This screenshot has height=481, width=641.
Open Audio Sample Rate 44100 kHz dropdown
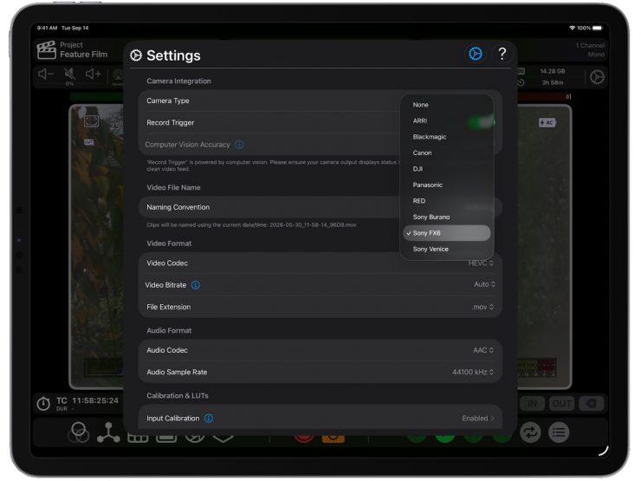pyautogui.click(x=473, y=372)
